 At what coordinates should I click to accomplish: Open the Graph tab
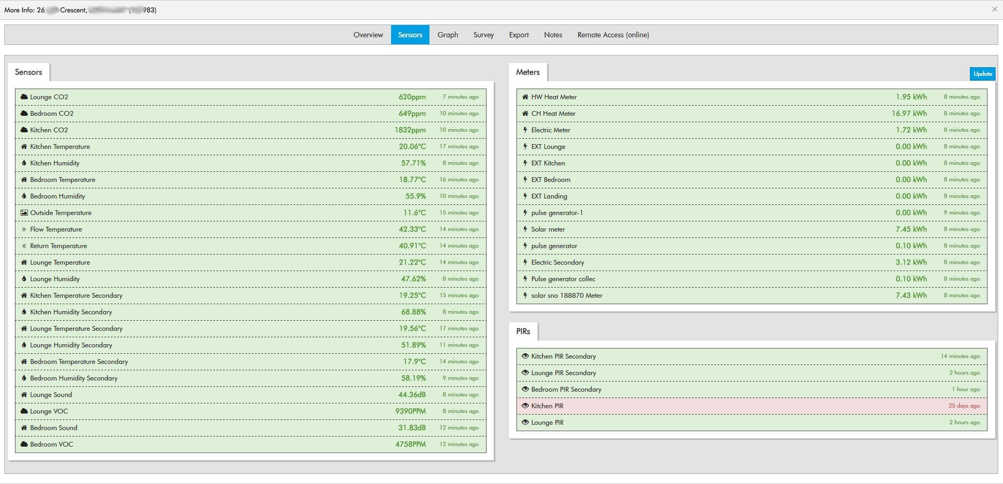448,35
